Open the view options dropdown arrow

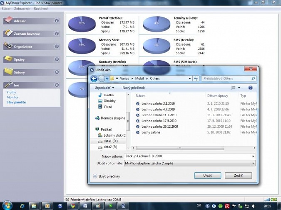click(x=239, y=88)
